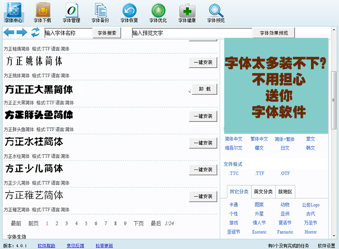The width and height of the screenshot is (339, 249).
Task: Jump to last page with 最后
Action: tap(156, 223)
